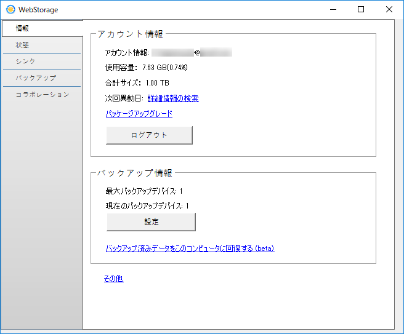
Task: Open the シンク tab
Action: click(x=42, y=62)
